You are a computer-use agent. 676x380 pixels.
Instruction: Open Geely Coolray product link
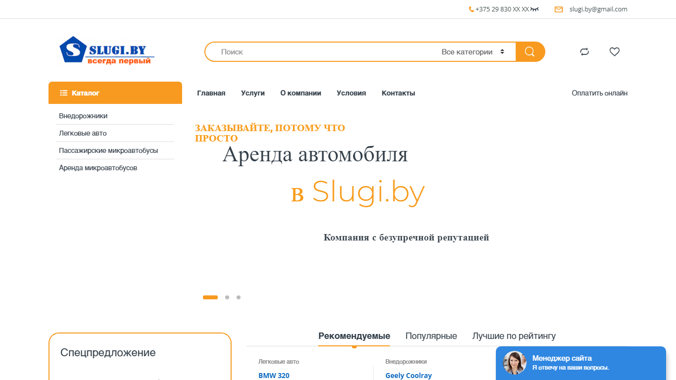point(409,376)
